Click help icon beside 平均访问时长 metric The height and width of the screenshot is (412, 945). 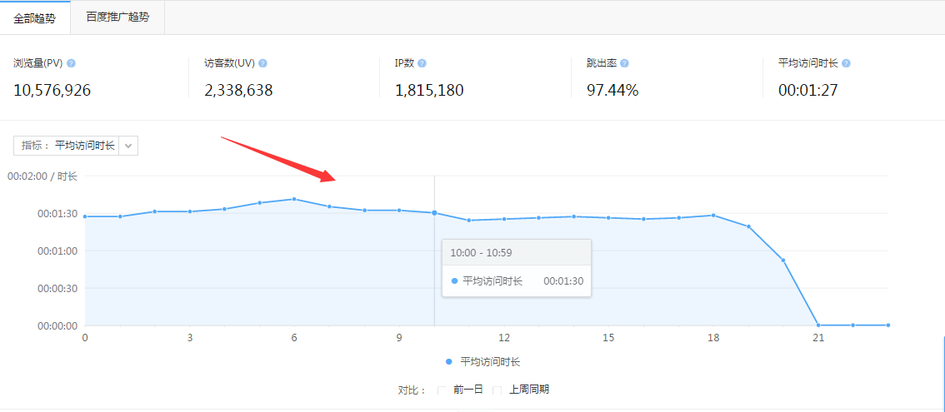tap(846, 63)
